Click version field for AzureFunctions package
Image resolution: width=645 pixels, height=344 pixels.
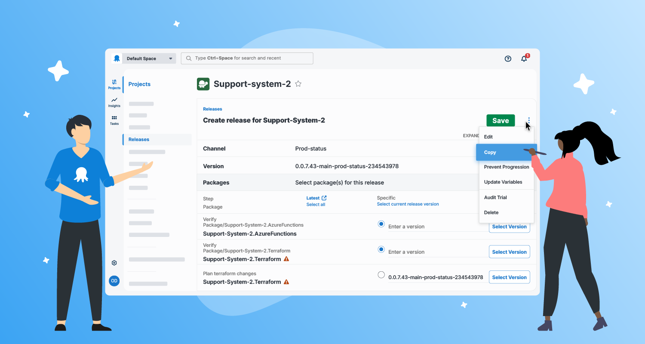click(x=437, y=227)
